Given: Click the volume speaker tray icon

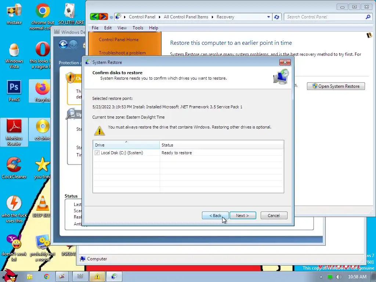Looking at the screenshot, I should [x=339, y=277].
